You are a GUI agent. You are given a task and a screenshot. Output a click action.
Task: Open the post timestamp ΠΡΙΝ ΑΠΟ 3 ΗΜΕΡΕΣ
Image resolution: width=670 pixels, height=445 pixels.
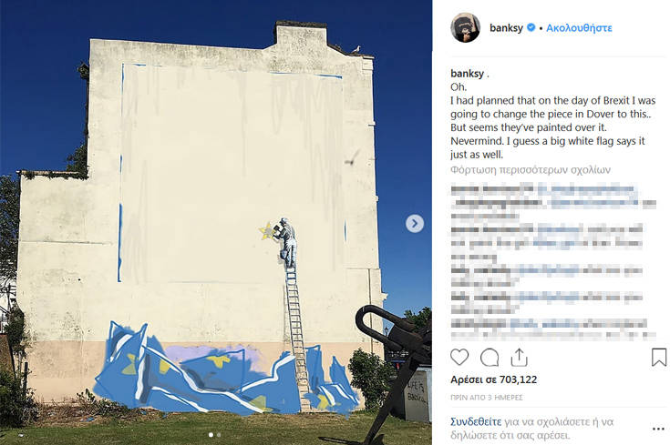pos(486,397)
